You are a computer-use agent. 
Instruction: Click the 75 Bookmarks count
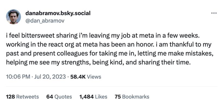(x=132, y=97)
